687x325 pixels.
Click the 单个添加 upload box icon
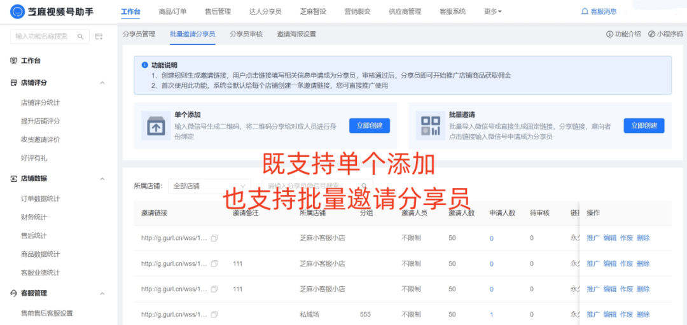click(x=155, y=125)
